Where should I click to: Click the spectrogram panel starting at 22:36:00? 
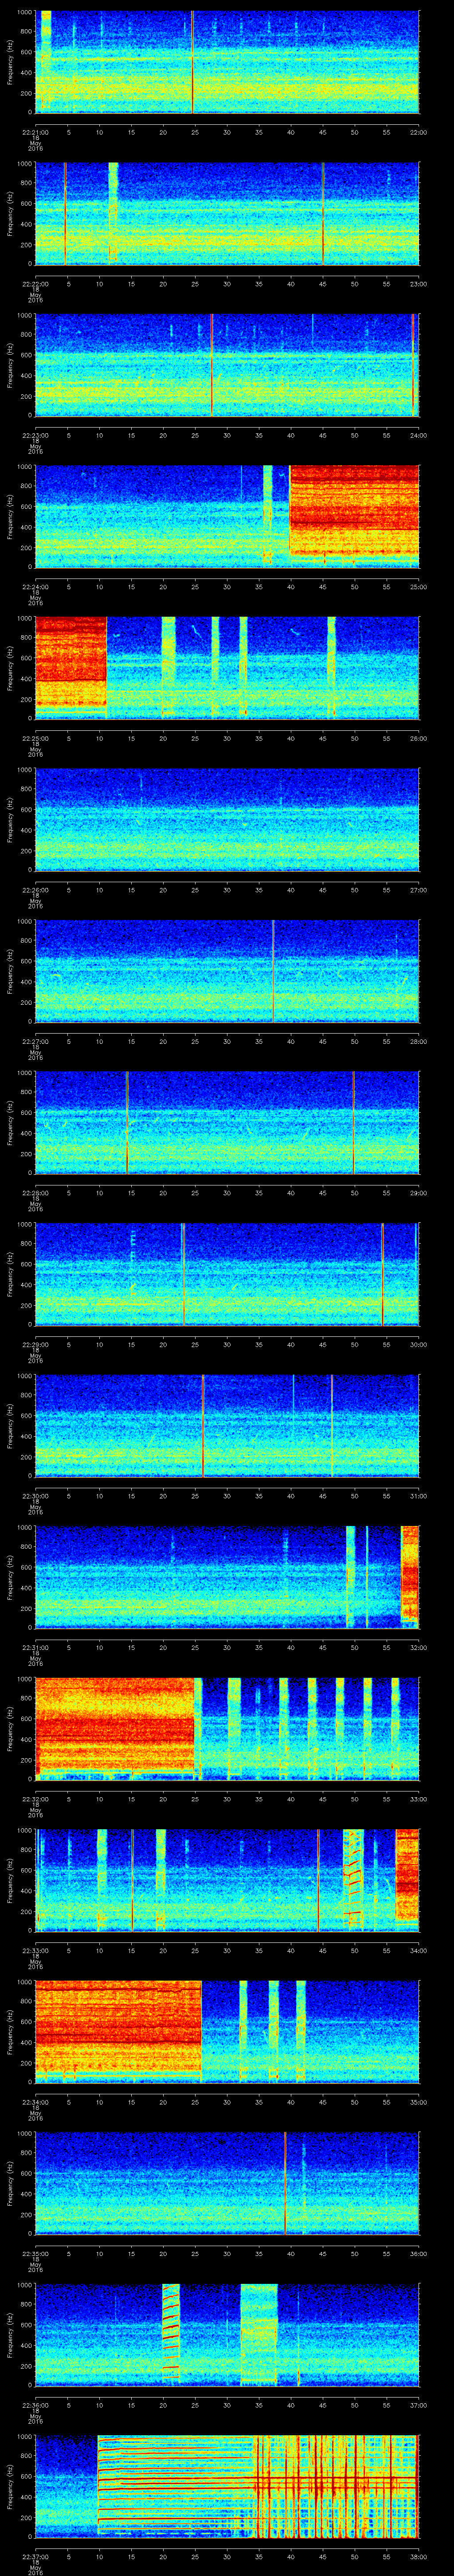point(227,2334)
